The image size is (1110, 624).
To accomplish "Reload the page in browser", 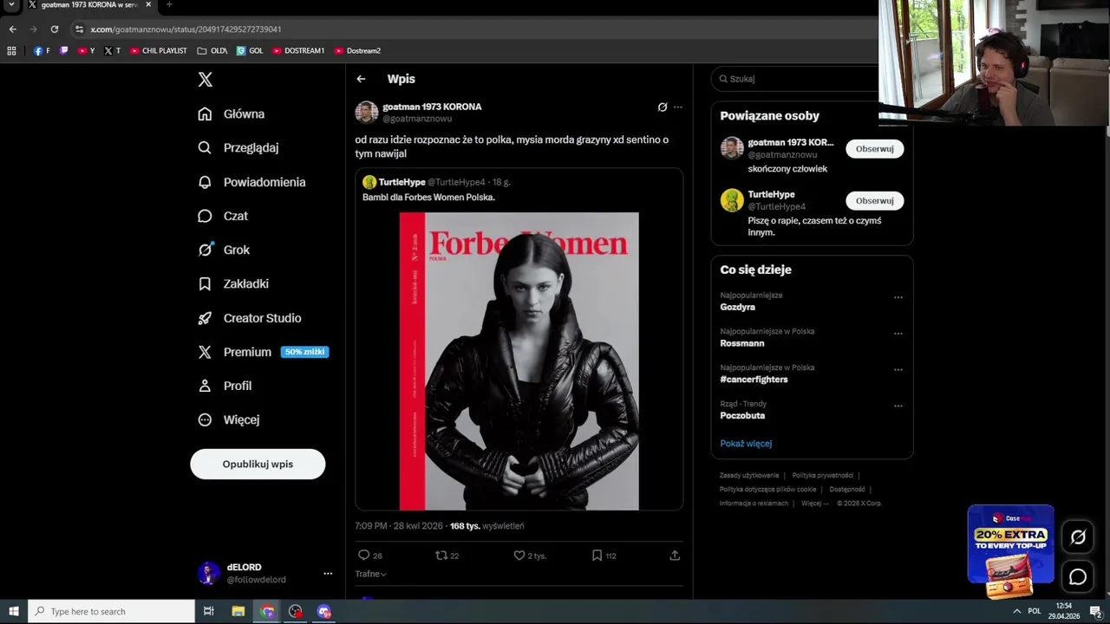I will [54, 29].
